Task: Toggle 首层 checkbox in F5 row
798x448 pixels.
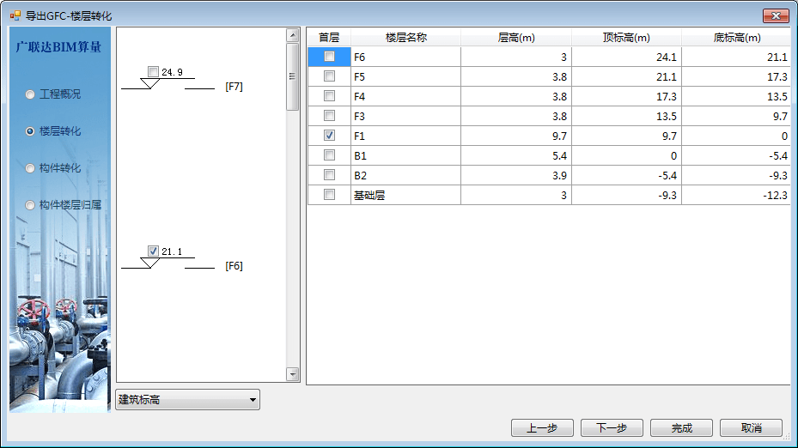Action: 329,76
